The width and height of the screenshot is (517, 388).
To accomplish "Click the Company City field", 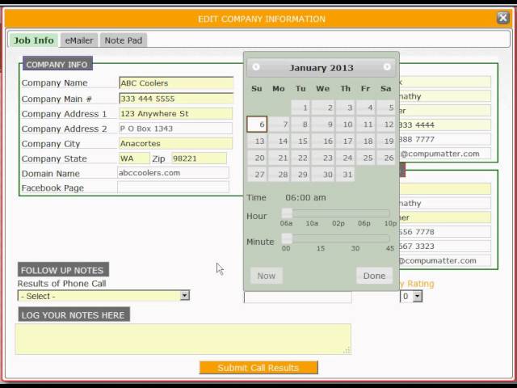I will click(x=175, y=143).
